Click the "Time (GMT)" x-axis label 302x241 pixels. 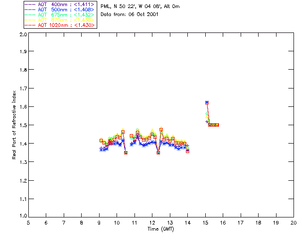(160, 229)
